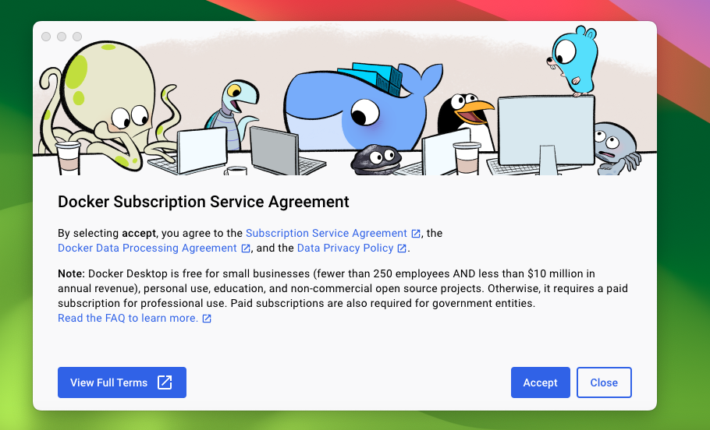Image resolution: width=710 pixels, height=430 pixels.
Task: Click the red window close dot
Action: (46, 37)
